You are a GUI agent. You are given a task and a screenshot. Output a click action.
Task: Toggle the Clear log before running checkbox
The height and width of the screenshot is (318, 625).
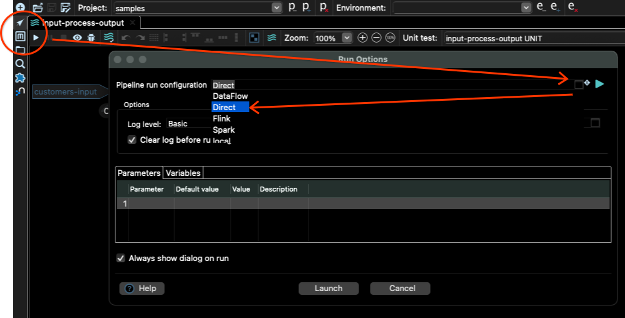132,140
